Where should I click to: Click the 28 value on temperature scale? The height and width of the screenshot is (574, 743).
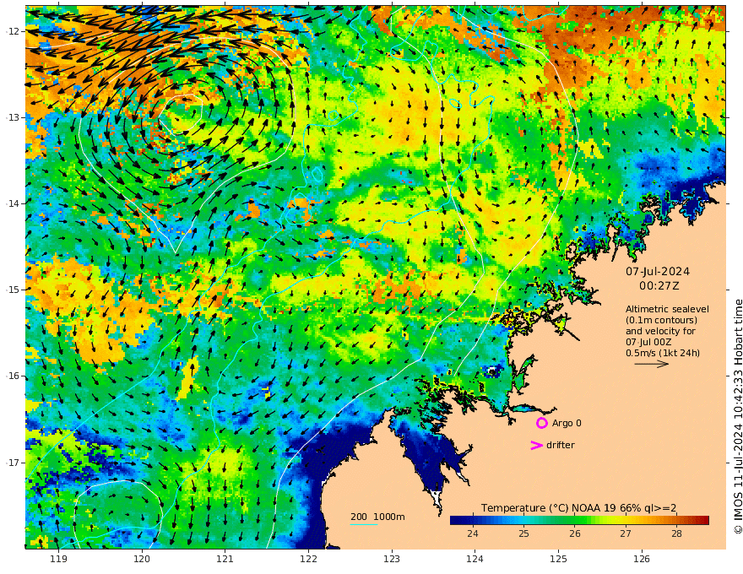[676, 533]
